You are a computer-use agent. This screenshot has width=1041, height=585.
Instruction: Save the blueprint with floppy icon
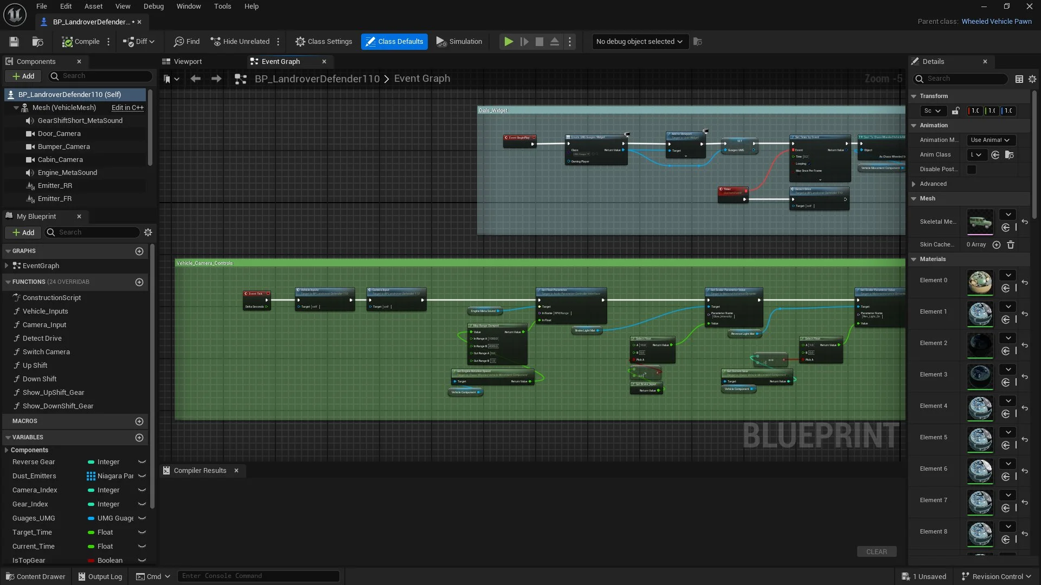coord(14,42)
